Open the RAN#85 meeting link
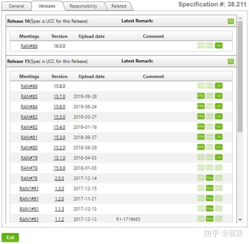The height and width of the screenshot is (244, 249). [x=29, y=97]
